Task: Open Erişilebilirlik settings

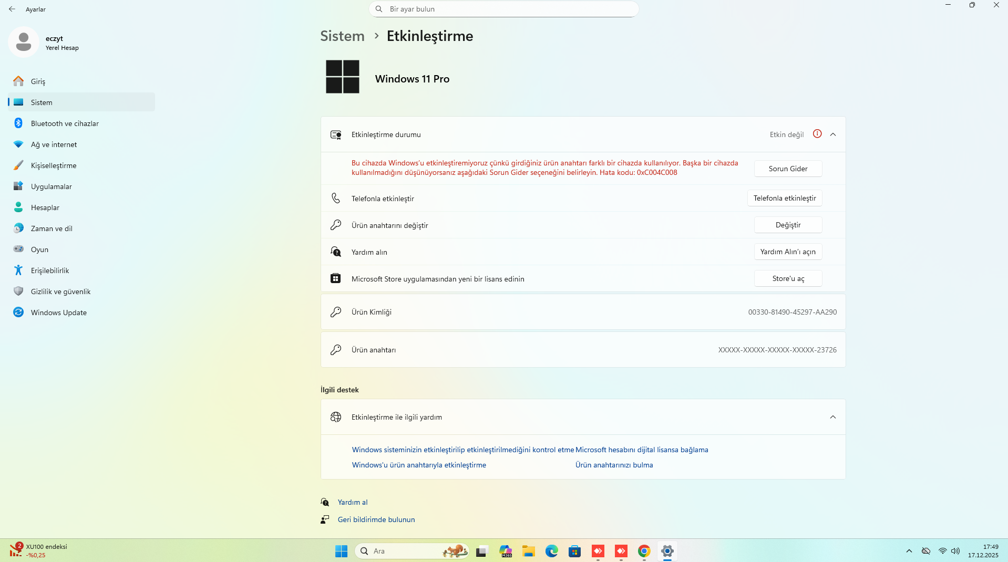Action: 81,270
